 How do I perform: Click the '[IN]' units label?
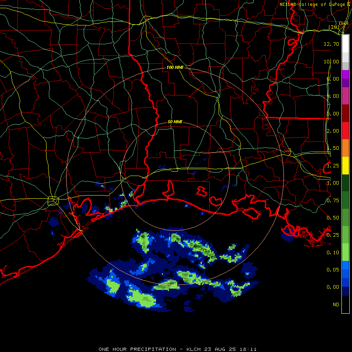334,27
